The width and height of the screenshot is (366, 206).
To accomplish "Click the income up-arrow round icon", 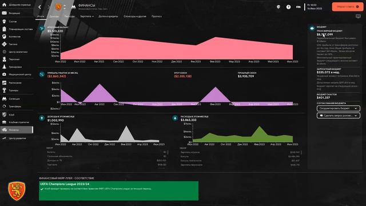I will (42, 118).
